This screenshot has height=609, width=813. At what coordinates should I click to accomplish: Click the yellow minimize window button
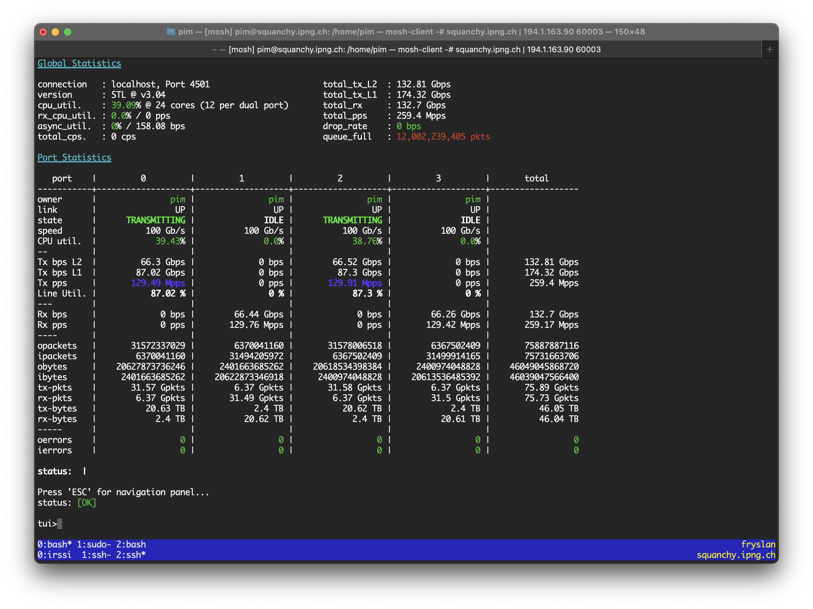point(55,32)
